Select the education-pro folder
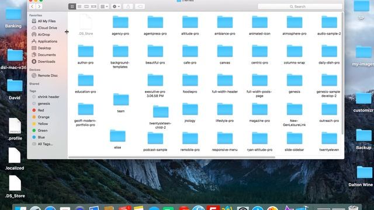This screenshot has width=374, height=210. point(86,83)
